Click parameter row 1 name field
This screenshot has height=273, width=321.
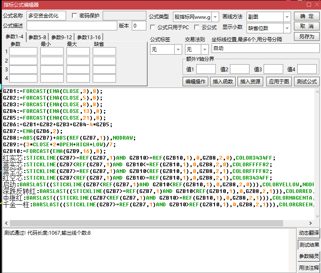tap(23, 51)
